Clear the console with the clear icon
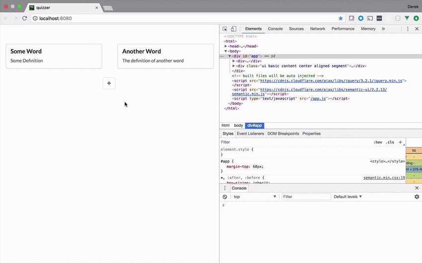The height and width of the screenshot is (263, 422). coord(225,197)
